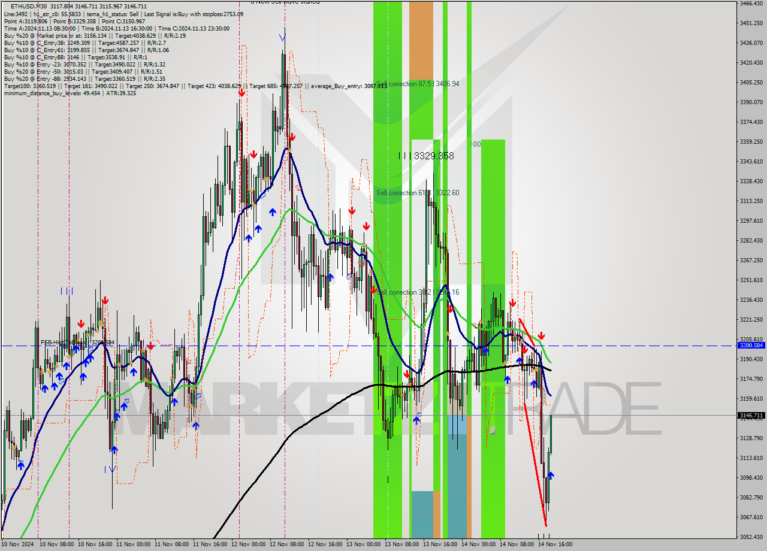Click the '11 Nov 08:00' time axis label
The width and height of the screenshot is (767, 551).
pos(171,544)
